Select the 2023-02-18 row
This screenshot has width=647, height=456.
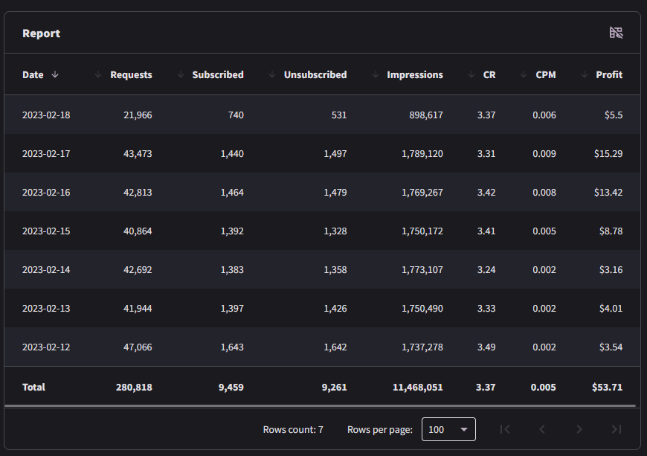(x=322, y=115)
